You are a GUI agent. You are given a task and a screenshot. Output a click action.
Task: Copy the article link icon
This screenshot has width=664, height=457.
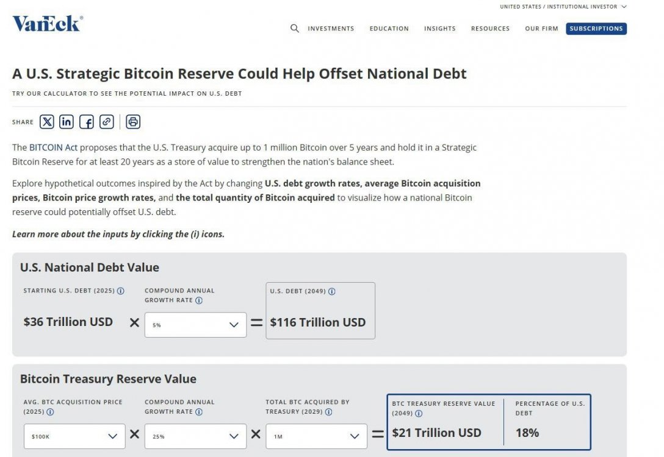click(x=107, y=122)
